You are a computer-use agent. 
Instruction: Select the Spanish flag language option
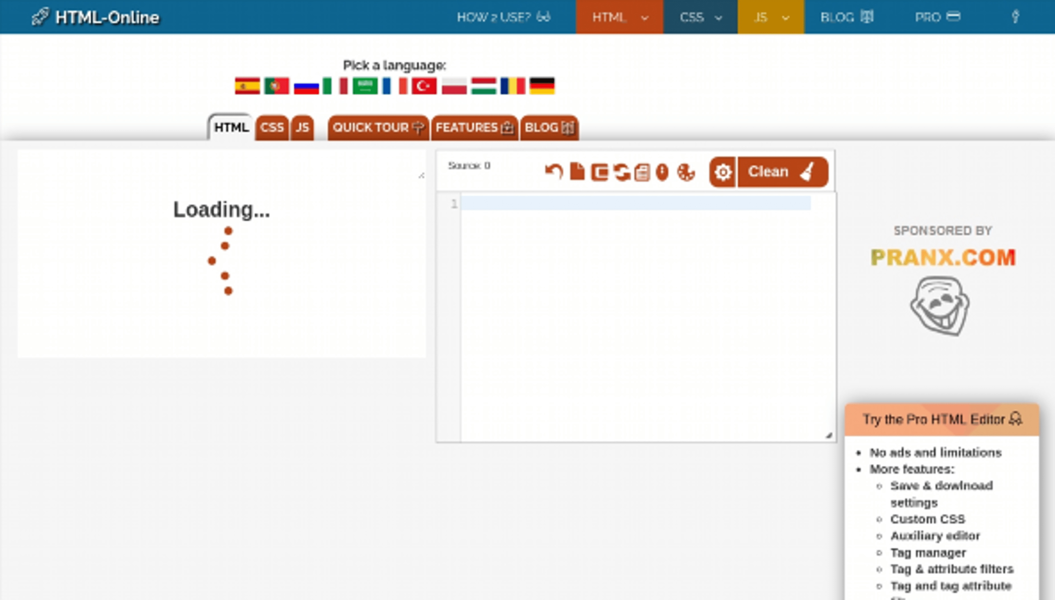[248, 86]
